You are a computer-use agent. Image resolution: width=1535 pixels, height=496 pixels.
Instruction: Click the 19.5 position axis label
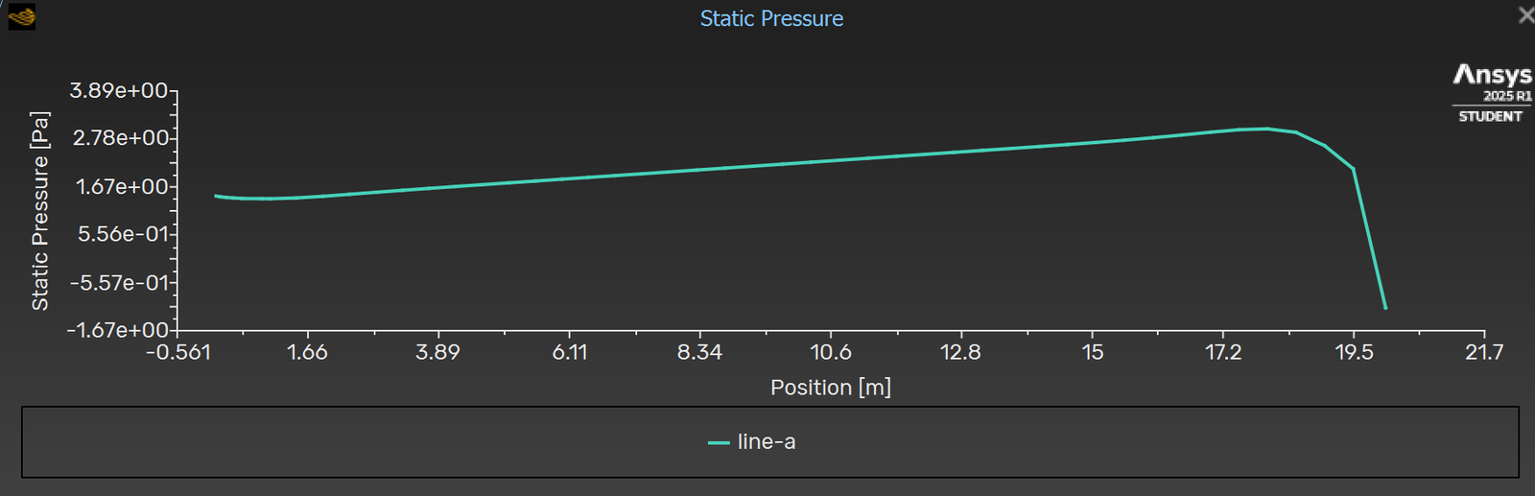coord(1354,352)
